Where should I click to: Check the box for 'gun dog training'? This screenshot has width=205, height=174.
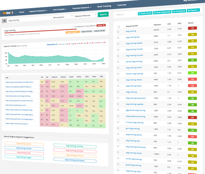[x=118, y=128]
